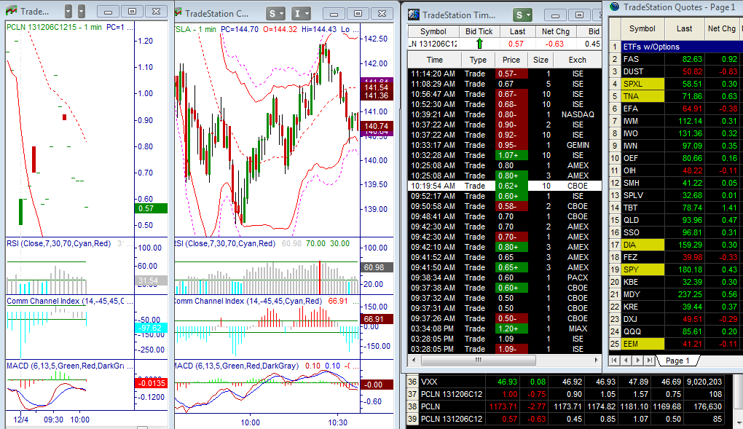The image size is (743, 429).
Task: Select the highlighted SPXL symbol
Action: tap(642, 84)
